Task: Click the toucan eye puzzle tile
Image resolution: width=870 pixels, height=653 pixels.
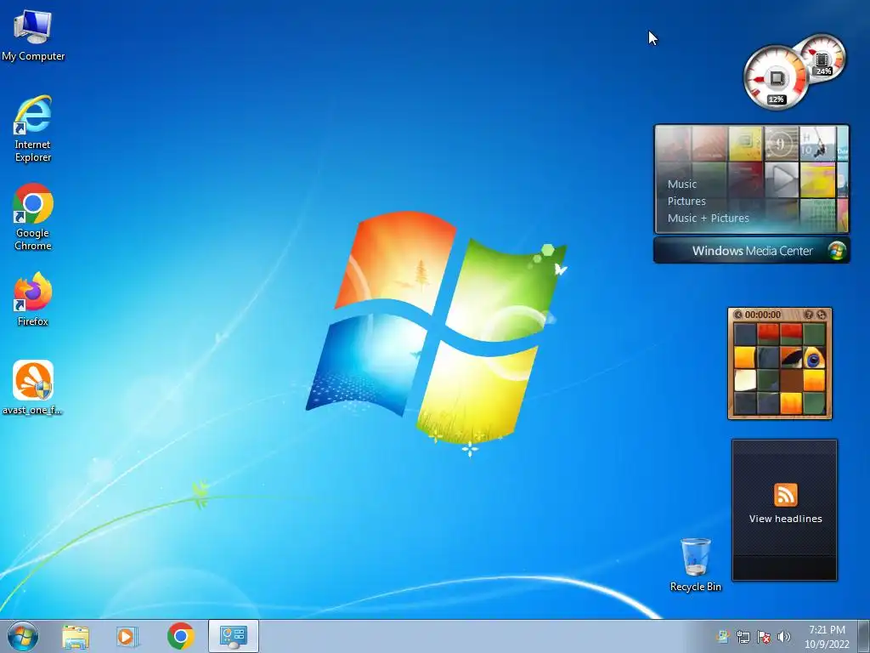Action: coord(813,358)
